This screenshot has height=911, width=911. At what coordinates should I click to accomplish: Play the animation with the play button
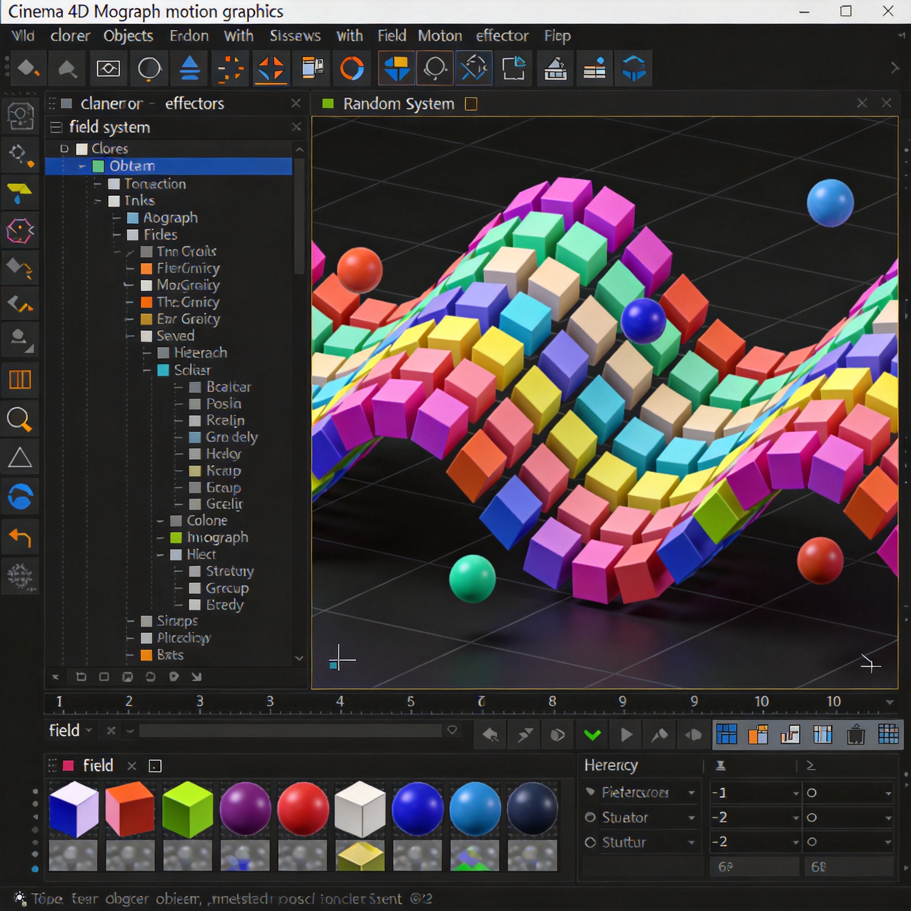point(626,734)
